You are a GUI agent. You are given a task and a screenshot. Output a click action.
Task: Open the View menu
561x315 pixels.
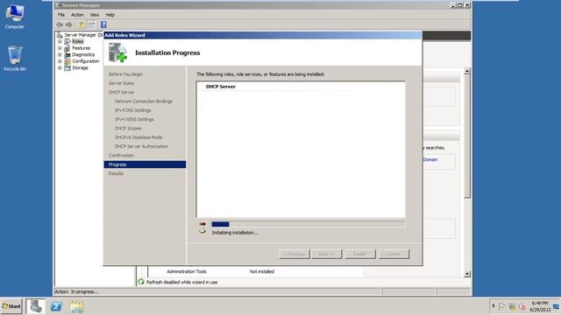coord(95,15)
